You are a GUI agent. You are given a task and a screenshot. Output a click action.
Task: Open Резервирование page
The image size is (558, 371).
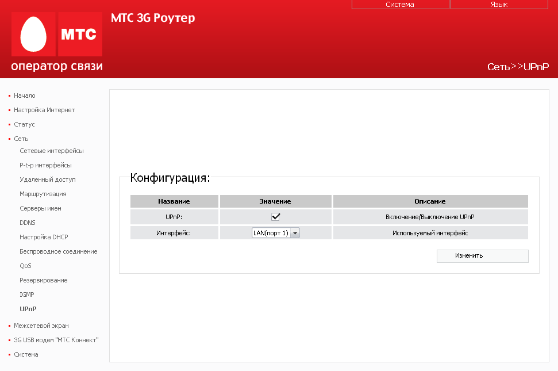(44, 280)
